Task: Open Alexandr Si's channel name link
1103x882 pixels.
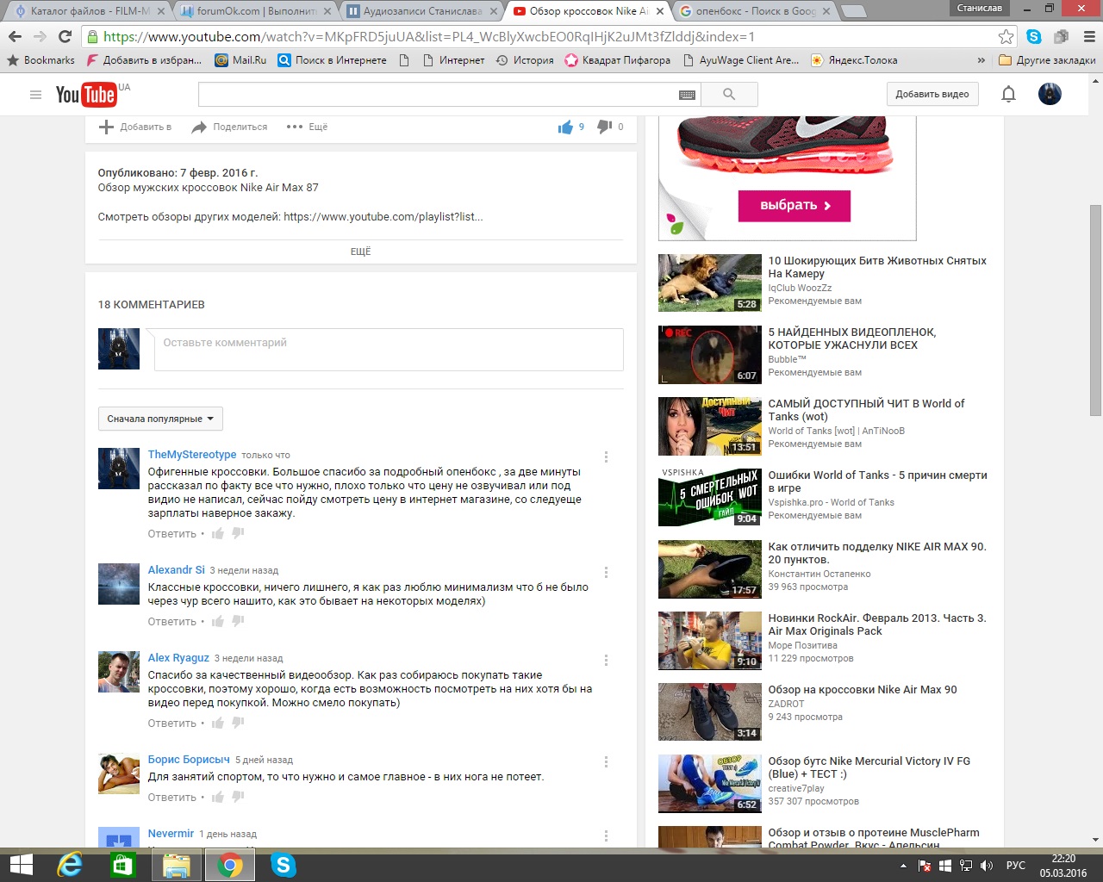Action: coord(177,570)
